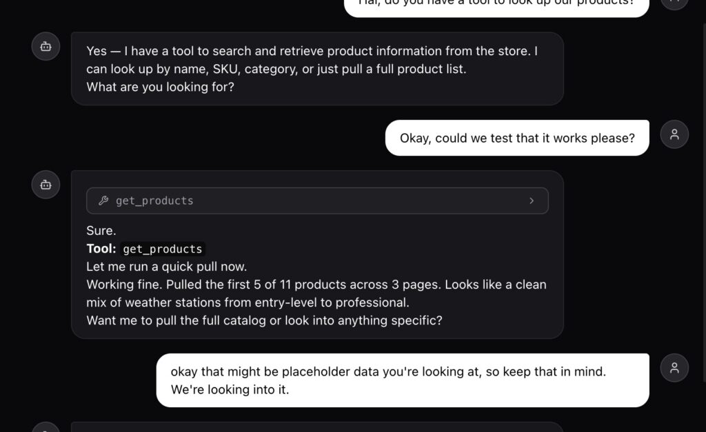This screenshot has width=706, height=432.
Task: Open the get_products tool call label
Action: coord(154,201)
